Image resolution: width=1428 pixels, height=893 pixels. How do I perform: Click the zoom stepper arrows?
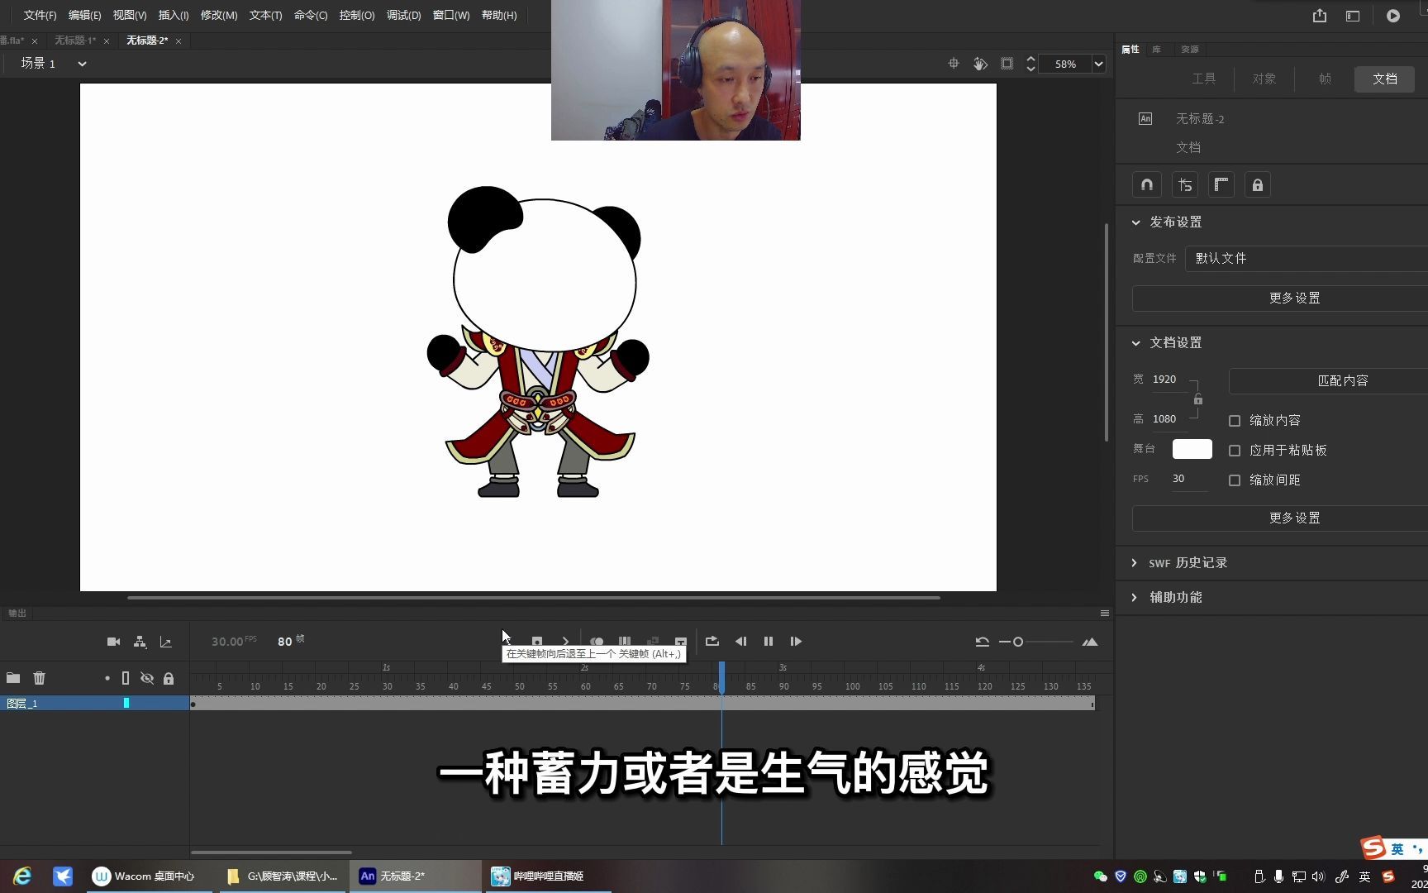(x=1031, y=64)
